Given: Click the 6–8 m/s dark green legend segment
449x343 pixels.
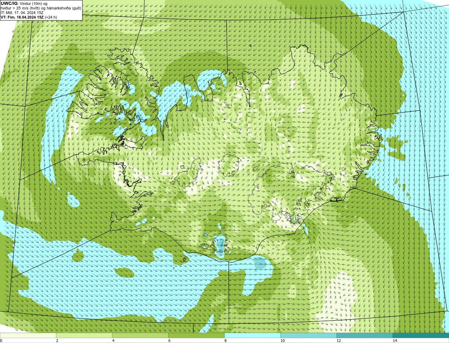Looking at the screenshot, I should coord(196,335).
